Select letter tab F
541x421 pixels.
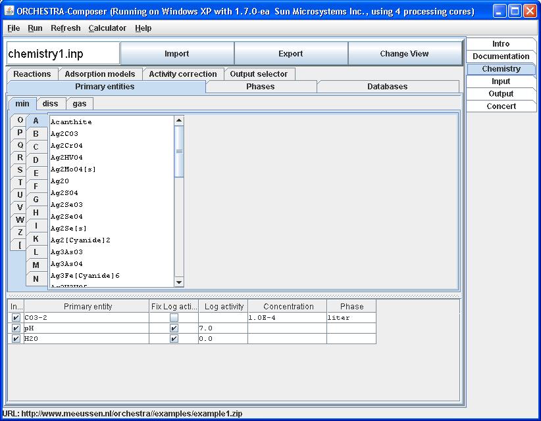tap(36, 187)
